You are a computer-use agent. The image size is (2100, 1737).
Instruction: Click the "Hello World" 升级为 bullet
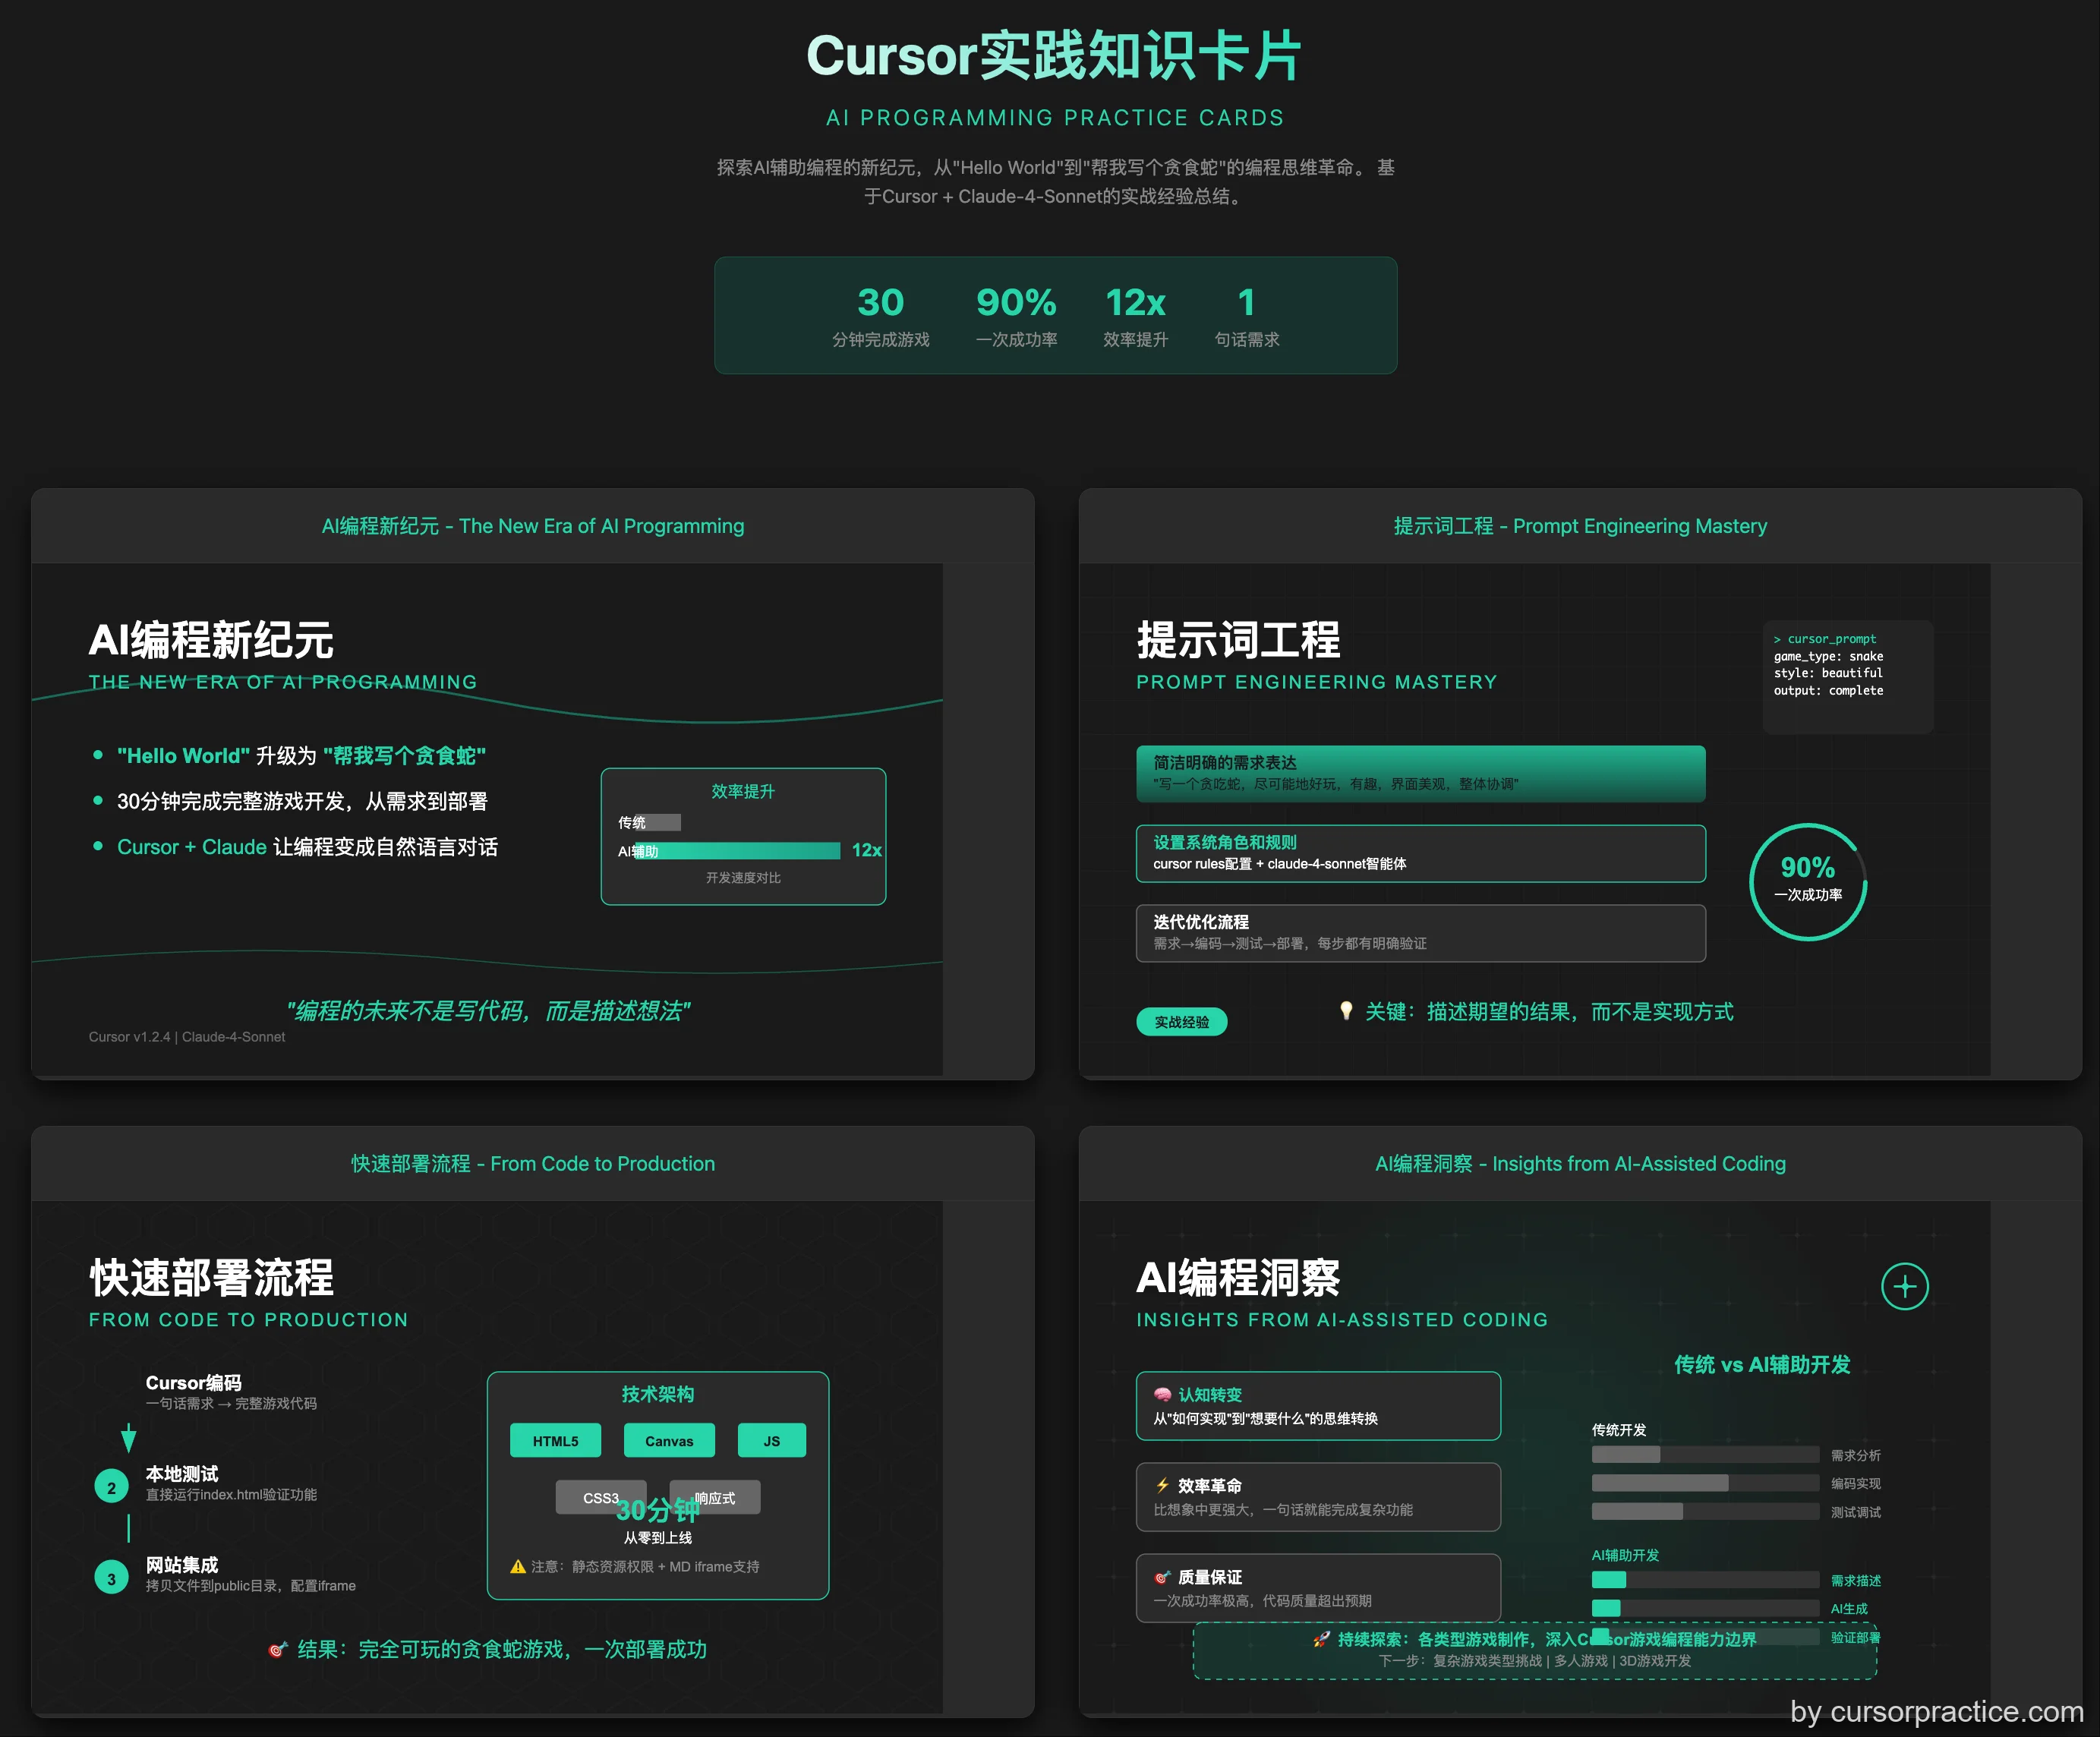point(301,756)
